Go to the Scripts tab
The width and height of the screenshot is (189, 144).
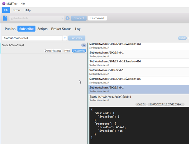coord(42,29)
